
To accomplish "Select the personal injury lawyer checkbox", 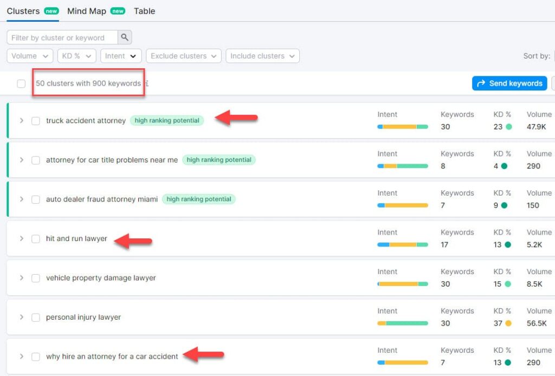I will pos(36,317).
